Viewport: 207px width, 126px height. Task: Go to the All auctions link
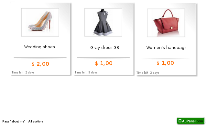point(36,121)
